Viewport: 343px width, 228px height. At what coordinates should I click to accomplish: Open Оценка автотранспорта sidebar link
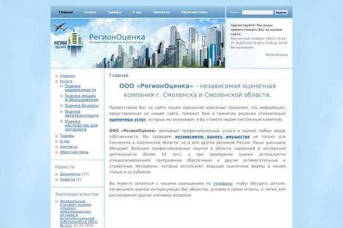point(82,113)
